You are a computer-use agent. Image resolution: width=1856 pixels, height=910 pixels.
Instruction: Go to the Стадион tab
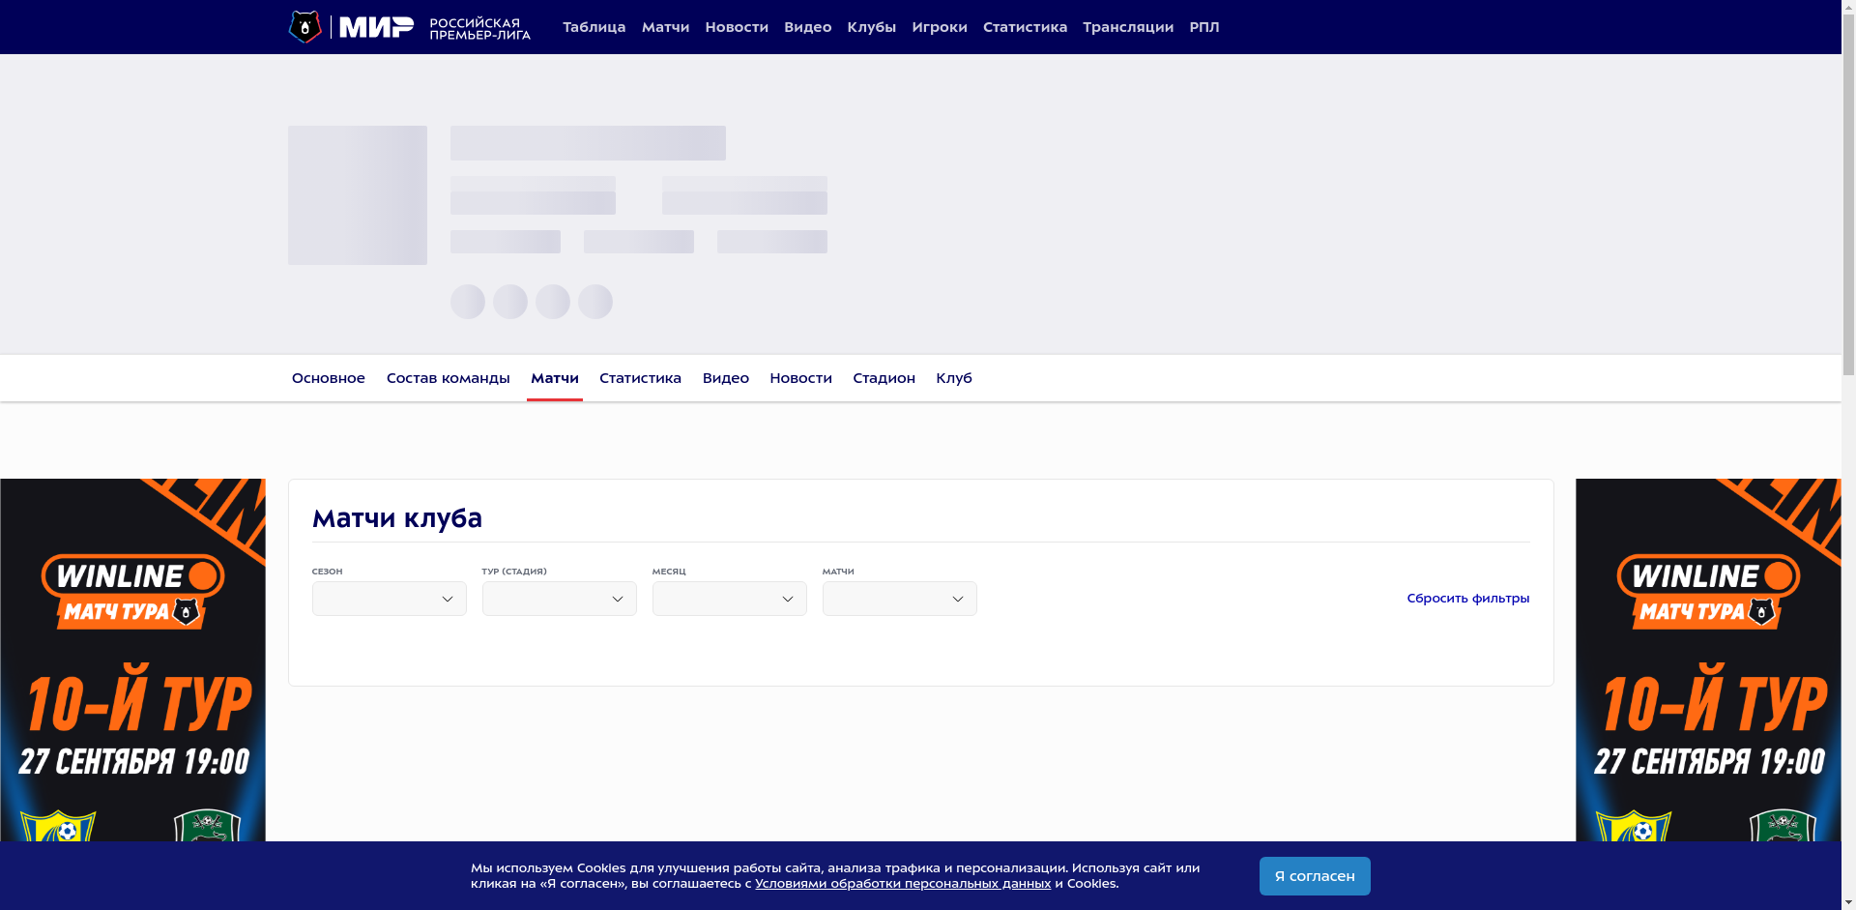[884, 378]
